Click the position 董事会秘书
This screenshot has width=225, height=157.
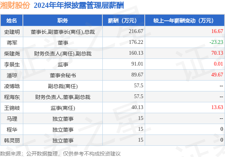coord(63,75)
